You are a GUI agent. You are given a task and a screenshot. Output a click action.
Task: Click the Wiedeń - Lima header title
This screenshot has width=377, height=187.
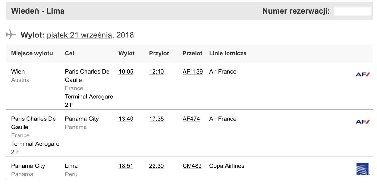coord(38,11)
